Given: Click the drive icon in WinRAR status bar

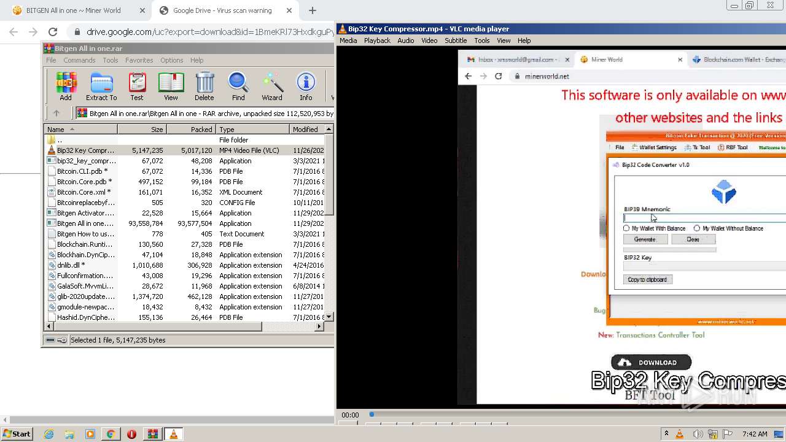Looking at the screenshot, I should pyautogui.click(x=50, y=340).
